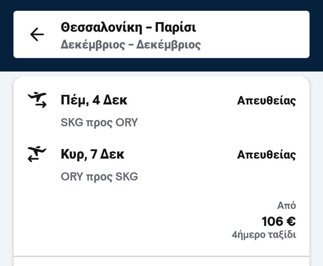Open the Θεσσαλονίκη – Παρίσι search title
The image size is (323, 266).
[x=128, y=28]
